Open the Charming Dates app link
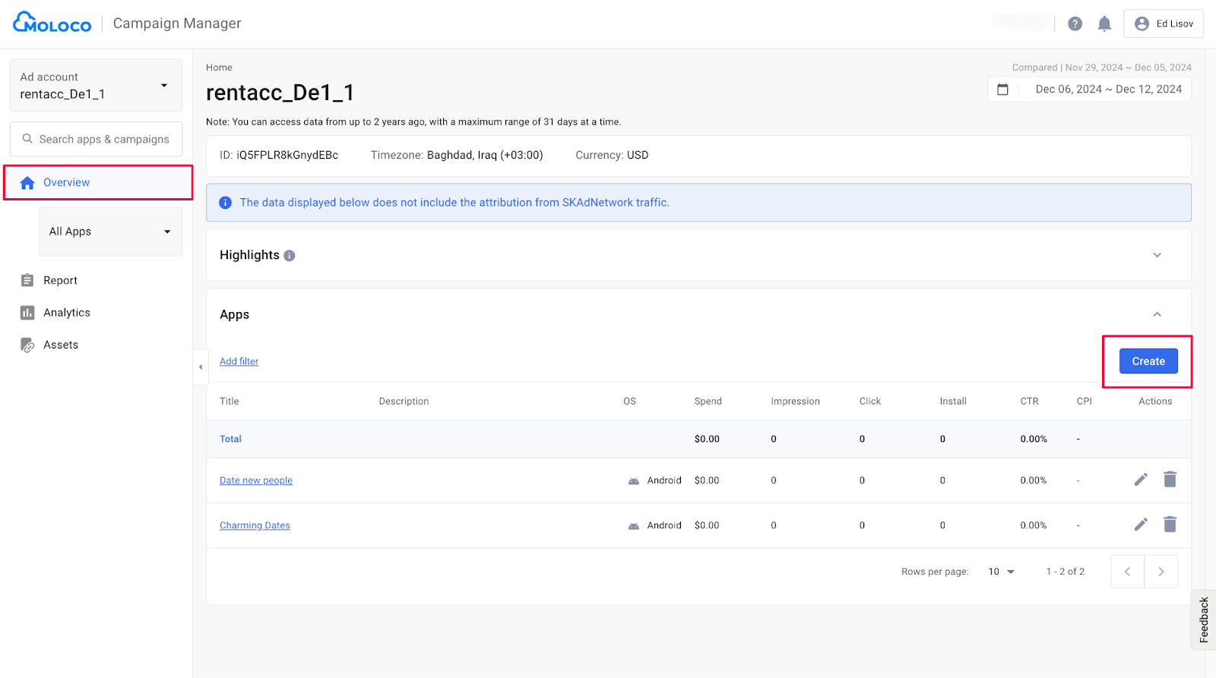The width and height of the screenshot is (1216, 678). [x=255, y=525]
